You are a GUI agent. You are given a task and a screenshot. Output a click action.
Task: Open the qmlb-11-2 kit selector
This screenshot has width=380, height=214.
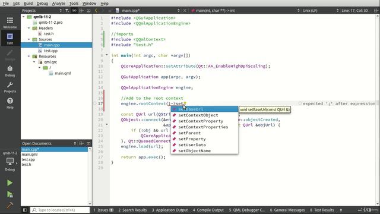point(10,161)
